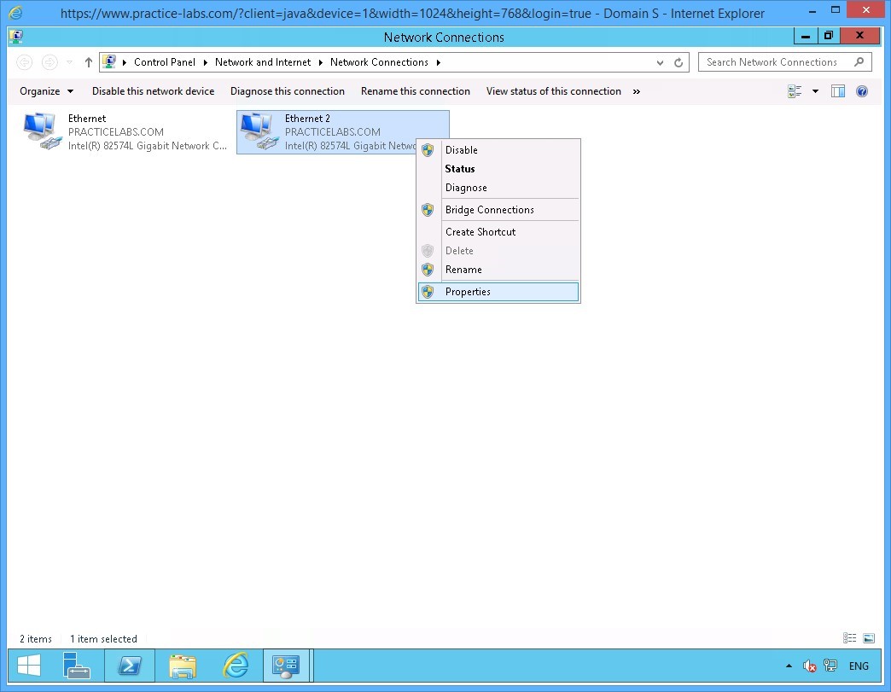Viewport: 891px width, 692px height.
Task: Click Diagnose this connection
Action: click(288, 91)
